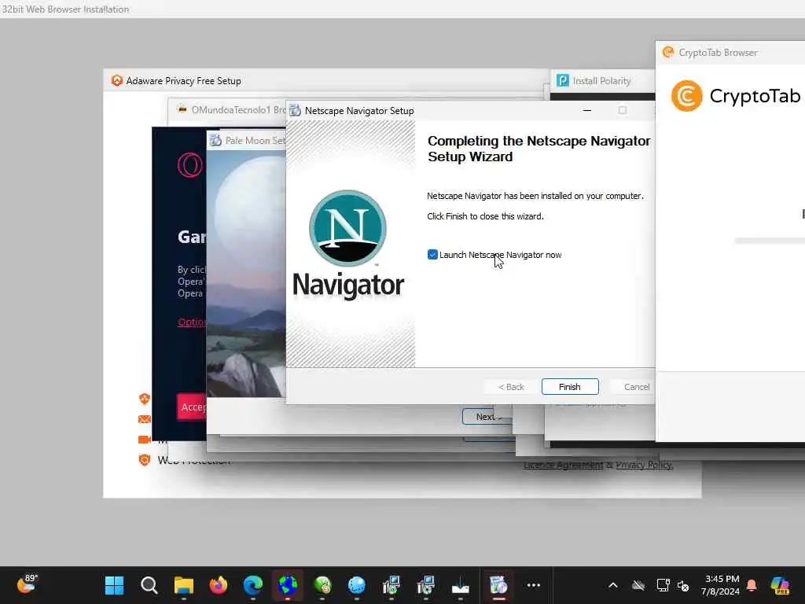Switch to active Netscape Setup taskbar icon
The image size is (805, 604).
498,585
